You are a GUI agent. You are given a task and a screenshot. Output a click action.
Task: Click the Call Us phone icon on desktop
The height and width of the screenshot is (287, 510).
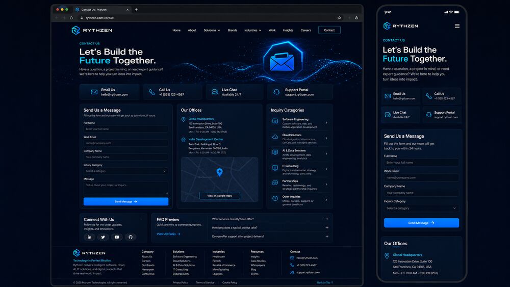152,92
